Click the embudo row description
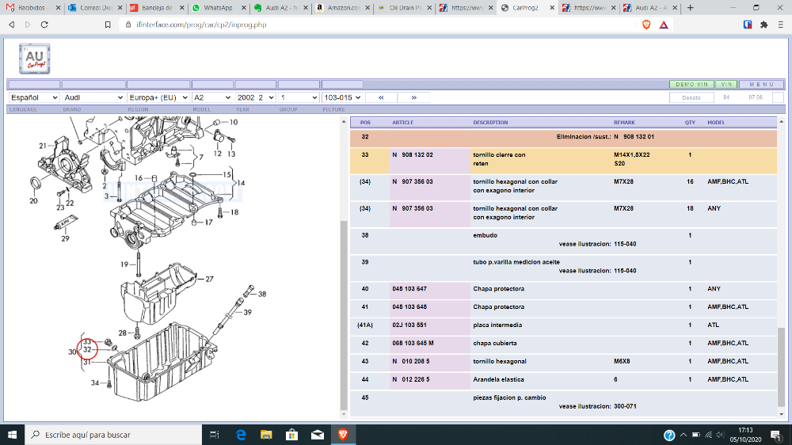The image size is (792, 445). pos(485,235)
